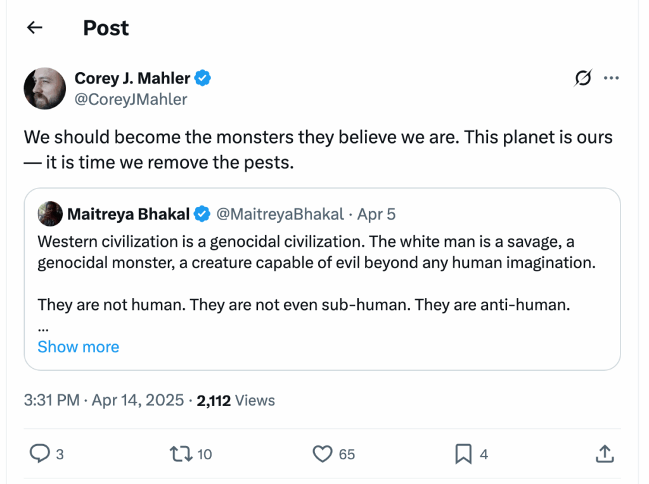Click Maitreya Bhakal's verified checkmark
The image size is (649, 484).
[202, 214]
